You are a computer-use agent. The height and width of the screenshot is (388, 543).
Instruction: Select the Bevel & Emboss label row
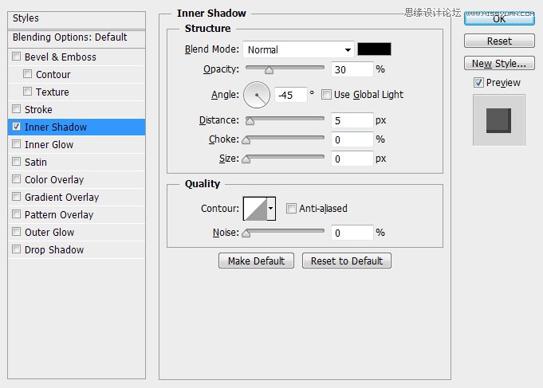[61, 57]
